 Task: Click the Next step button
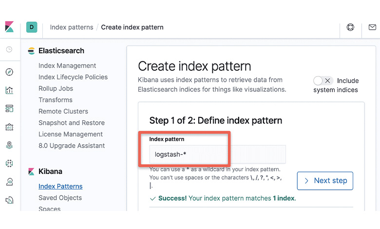[x=325, y=181]
